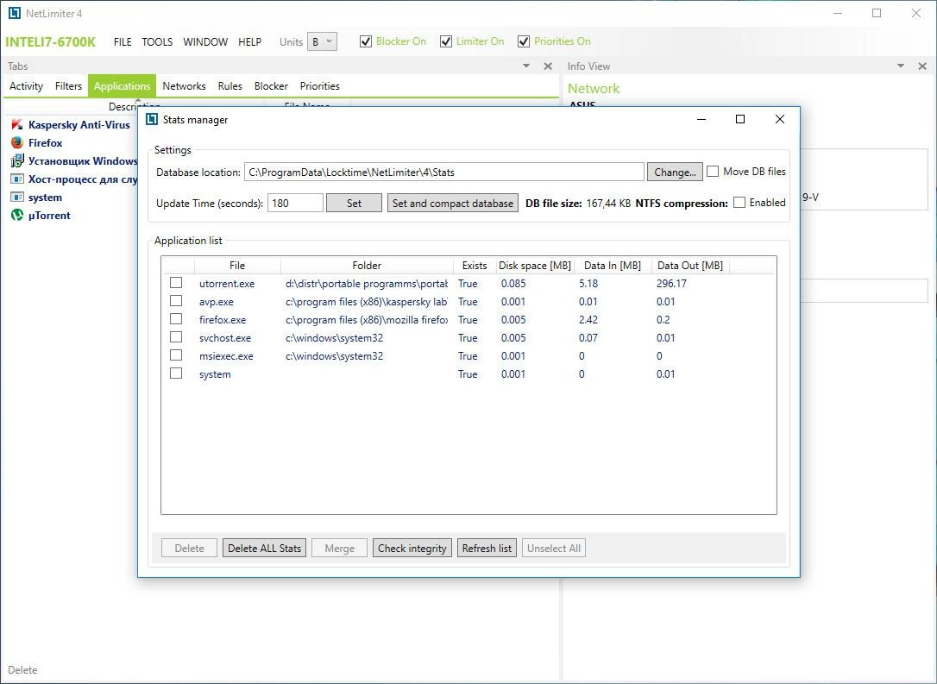
Task: Open the TOOLS menu
Action: tap(157, 41)
